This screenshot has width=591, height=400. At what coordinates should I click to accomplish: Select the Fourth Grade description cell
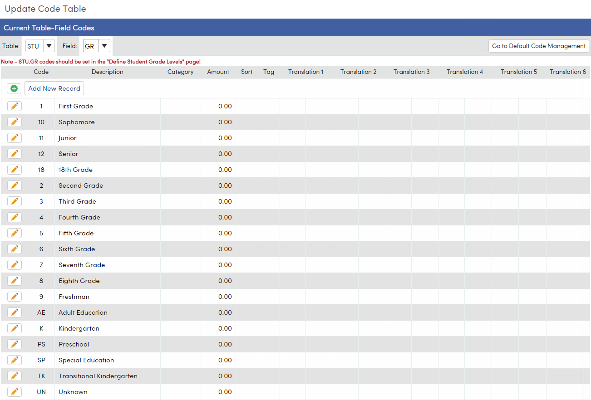click(x=108, y=217)
